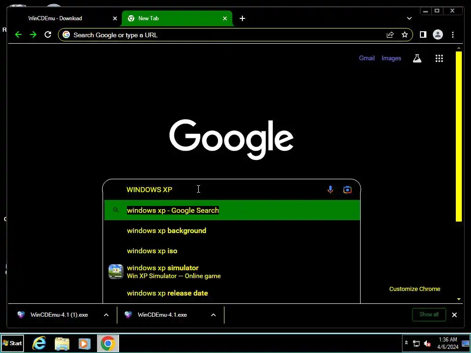Open a new tab with the plus button

pyautogui.click(x=242, y=18)
